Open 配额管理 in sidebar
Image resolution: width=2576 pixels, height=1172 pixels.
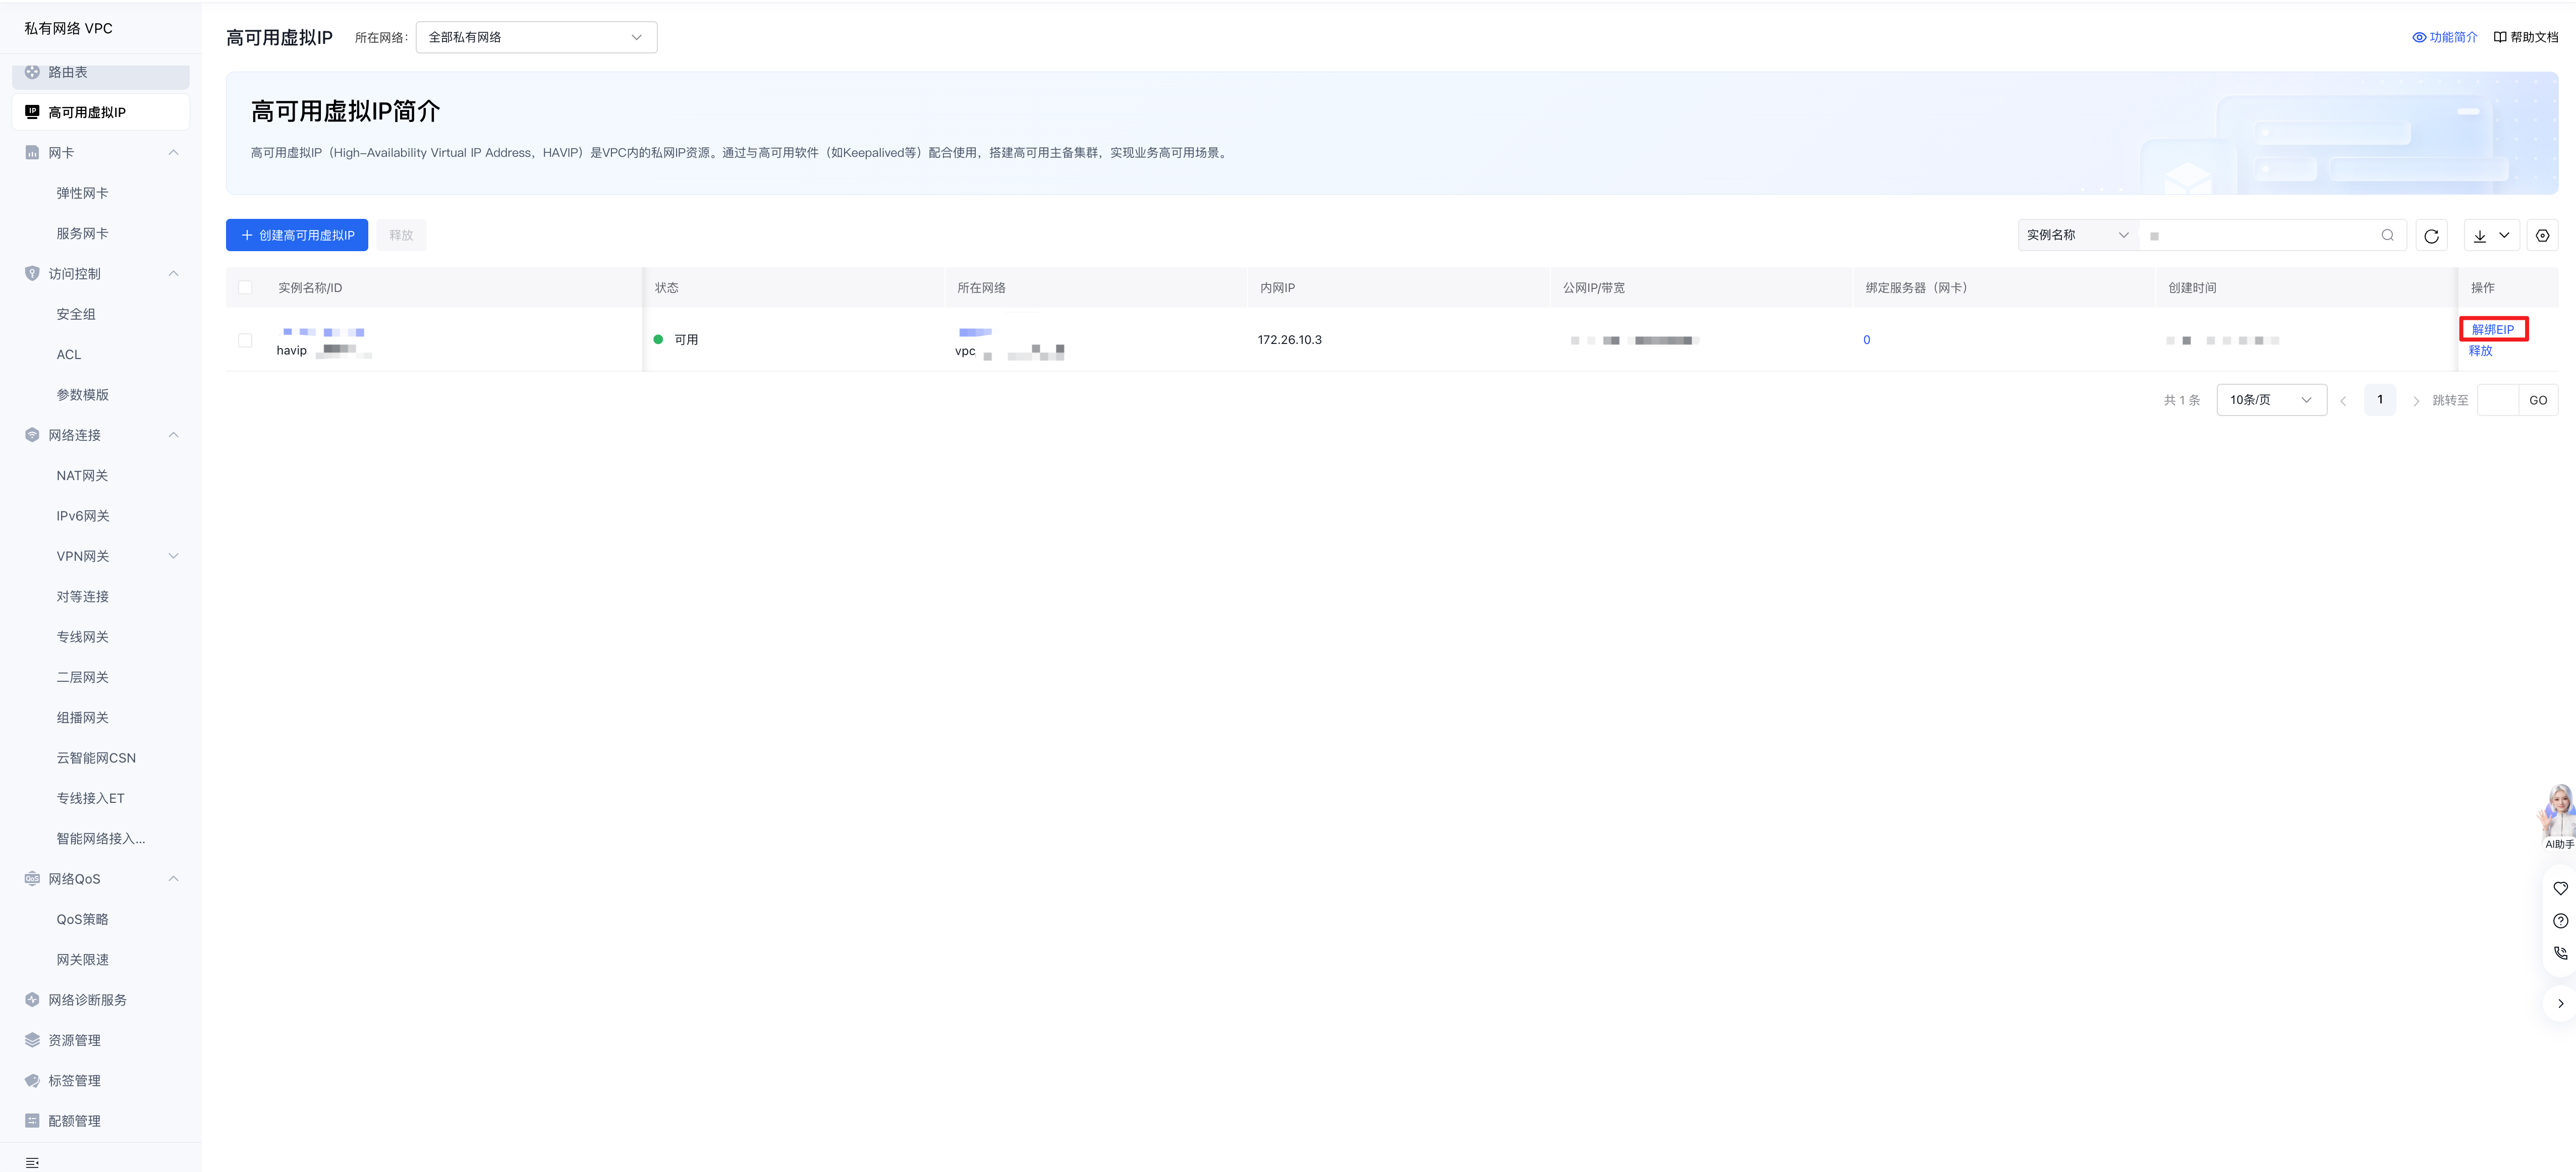(x=74, y=1121)
